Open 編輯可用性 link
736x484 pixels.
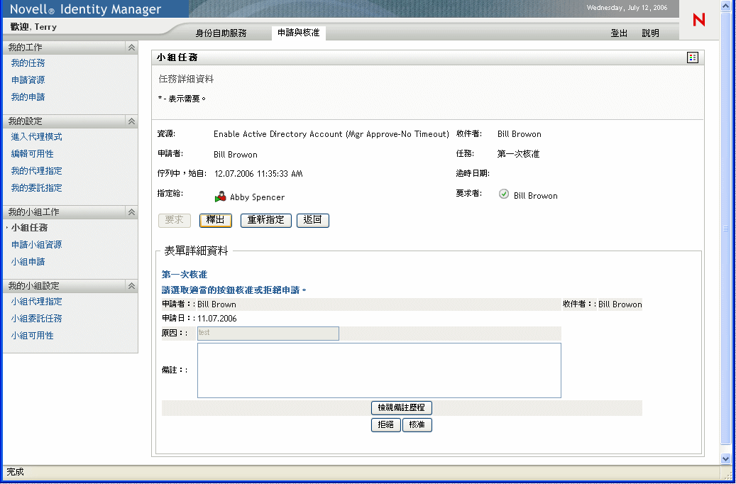click(33, 153)
